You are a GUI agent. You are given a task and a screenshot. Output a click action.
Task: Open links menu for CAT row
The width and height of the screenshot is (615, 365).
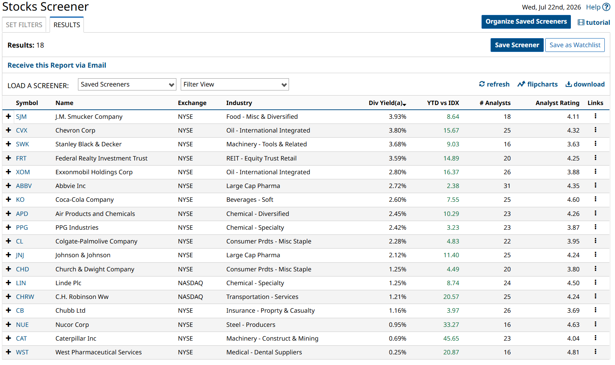tap(595, 338)
